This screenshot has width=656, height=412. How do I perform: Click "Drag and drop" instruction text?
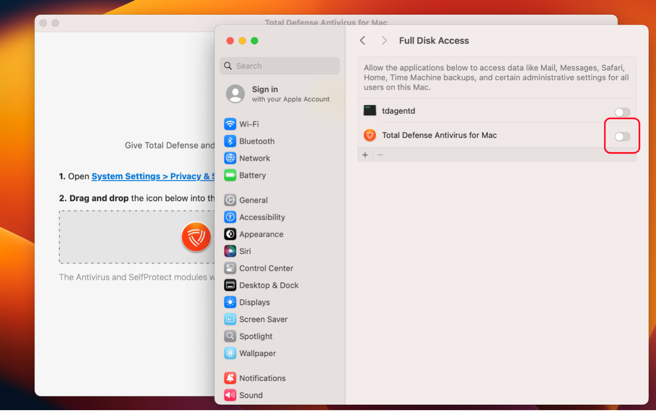click(x=99, y=198)
